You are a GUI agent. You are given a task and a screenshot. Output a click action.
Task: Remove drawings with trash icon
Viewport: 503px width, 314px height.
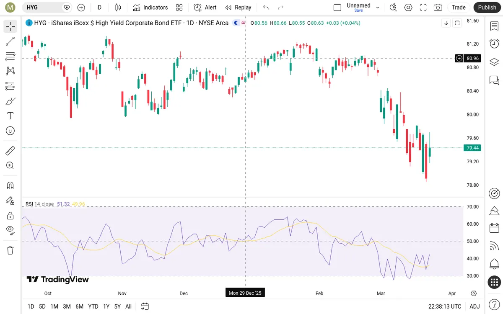click(x=10, y=250)
